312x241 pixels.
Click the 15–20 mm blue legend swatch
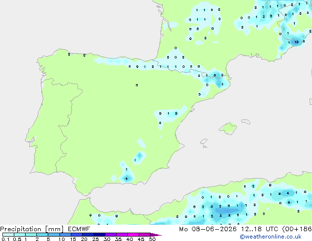coord(76,235)
